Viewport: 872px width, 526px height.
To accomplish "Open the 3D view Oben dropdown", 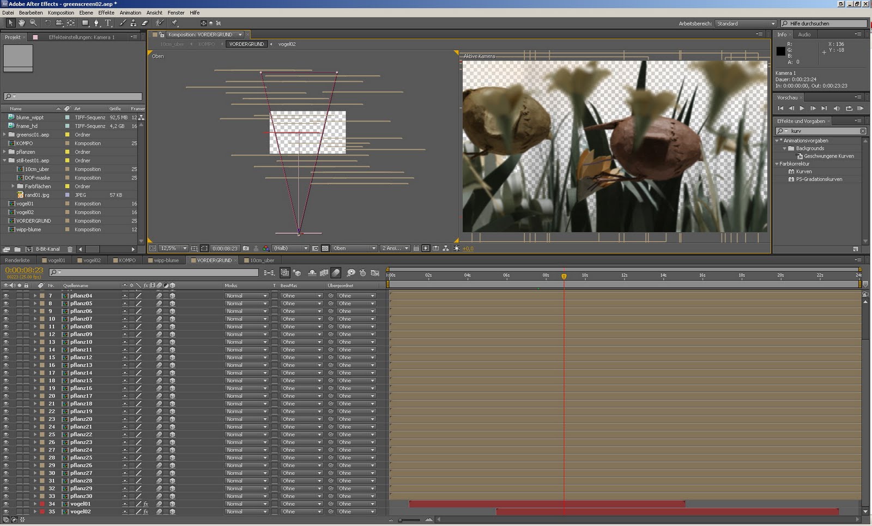I will point(355,249).
